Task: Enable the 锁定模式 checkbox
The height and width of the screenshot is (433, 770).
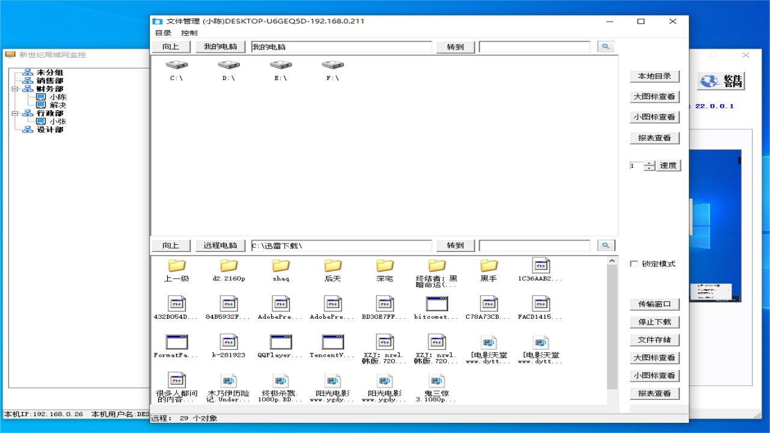Action: coord(634,264)
